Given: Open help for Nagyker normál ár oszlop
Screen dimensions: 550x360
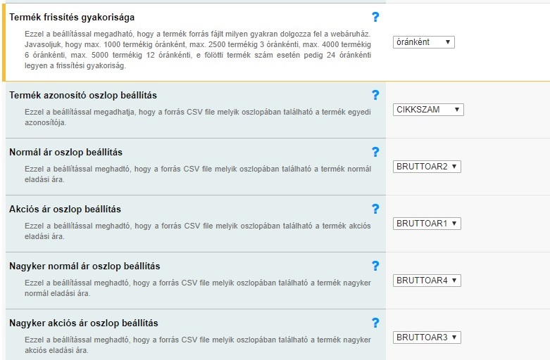Looking at the screenshot, I should 375,266.
